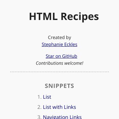119x119 pixels.
Task: Click the word HTML in the title
Action: click(x=43, y=17)
